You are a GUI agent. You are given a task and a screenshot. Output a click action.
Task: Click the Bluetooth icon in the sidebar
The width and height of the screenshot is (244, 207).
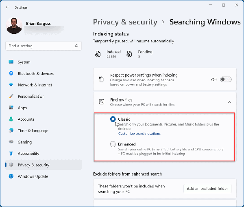point(11,73)
